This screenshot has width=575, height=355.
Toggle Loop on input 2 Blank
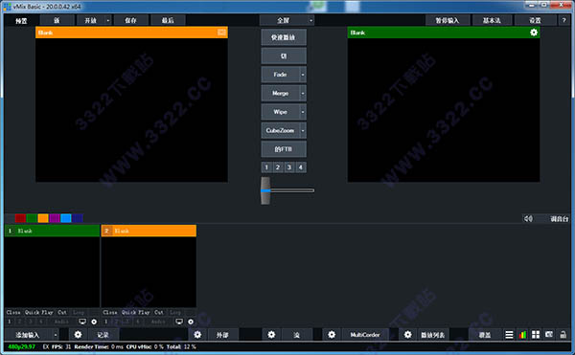tap(175, 312)
